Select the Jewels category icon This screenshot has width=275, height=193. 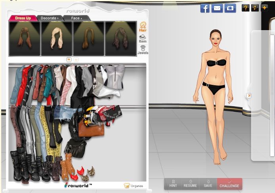143,50
